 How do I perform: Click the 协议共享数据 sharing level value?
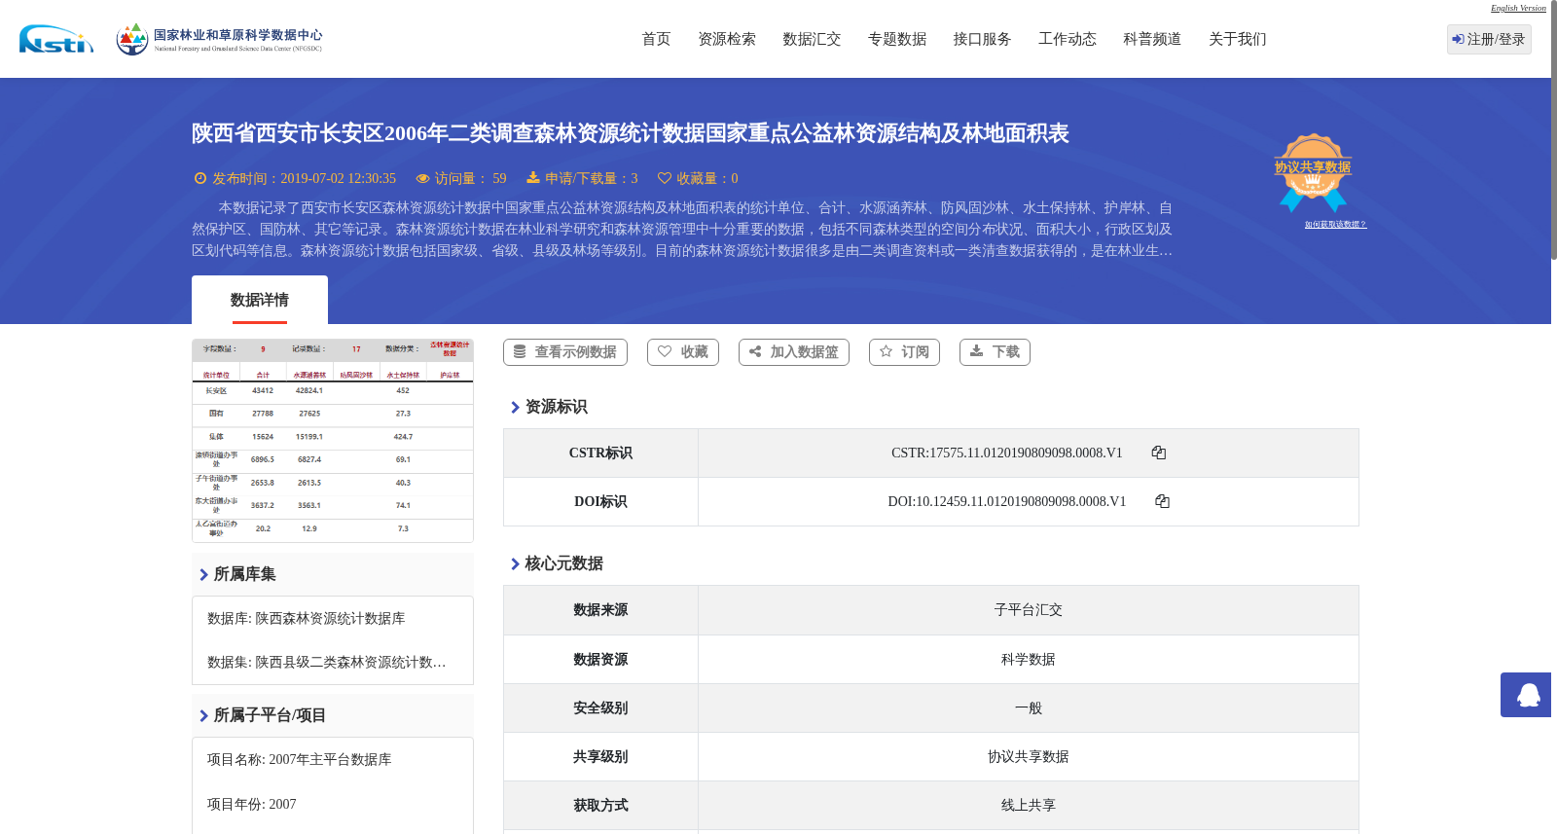pyautogui.click(x=1028, y=757)
